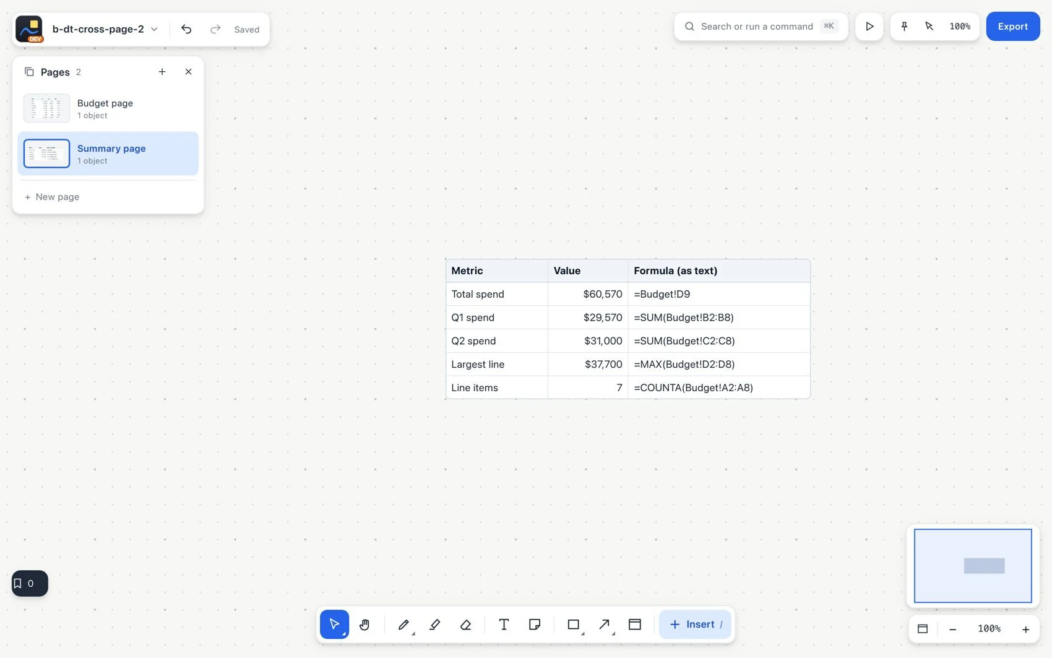This screenshot has width=1052, height=658.
Task: Activate the Hand pan tool
Action: [x=364, y=624]
